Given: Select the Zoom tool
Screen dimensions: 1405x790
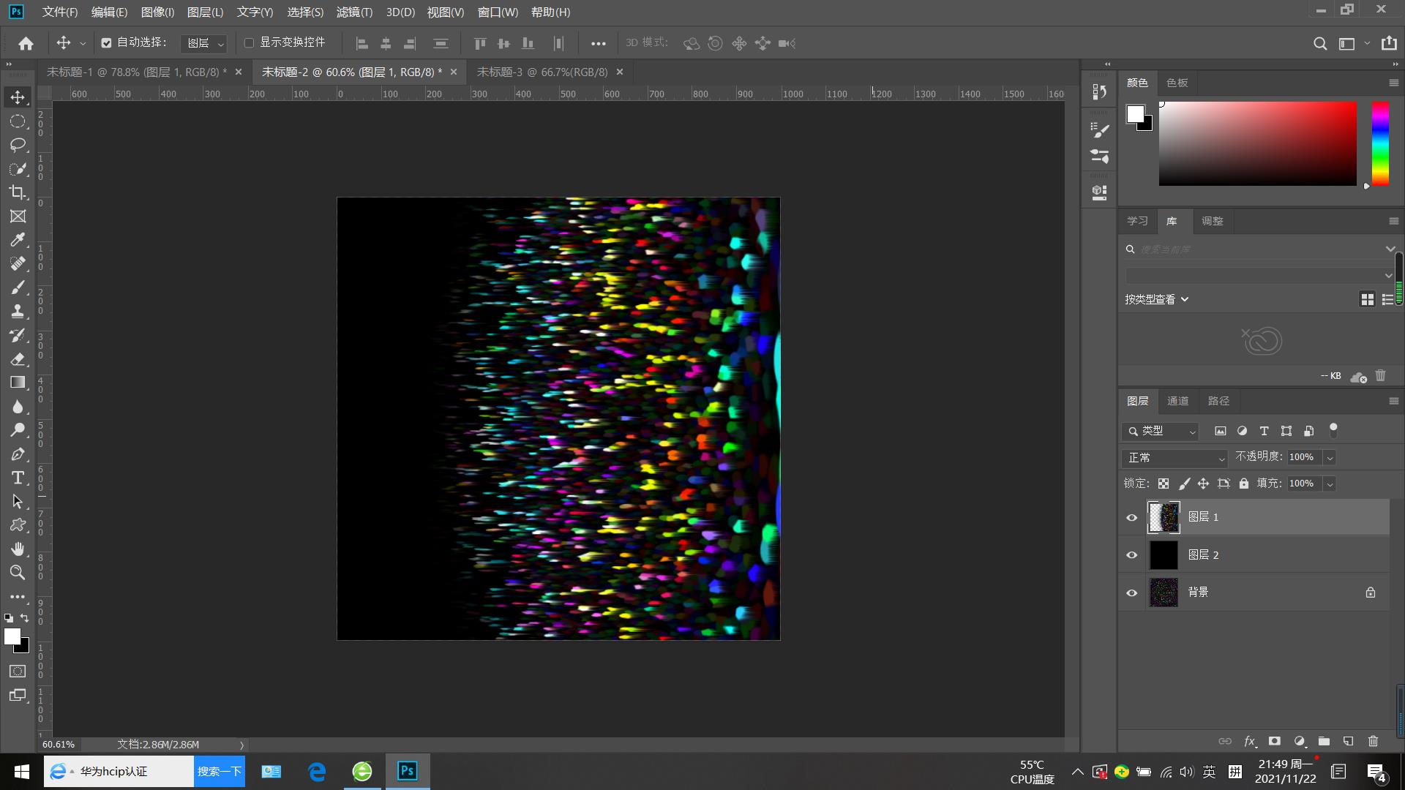Looking at the screenshot, I should 18,573.
